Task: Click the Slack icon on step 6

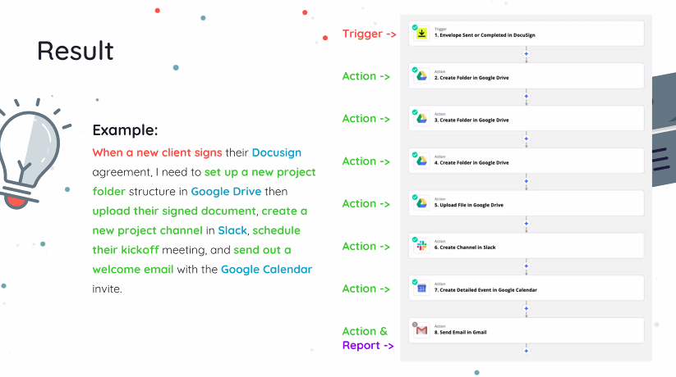Action: tap(421, 246)
